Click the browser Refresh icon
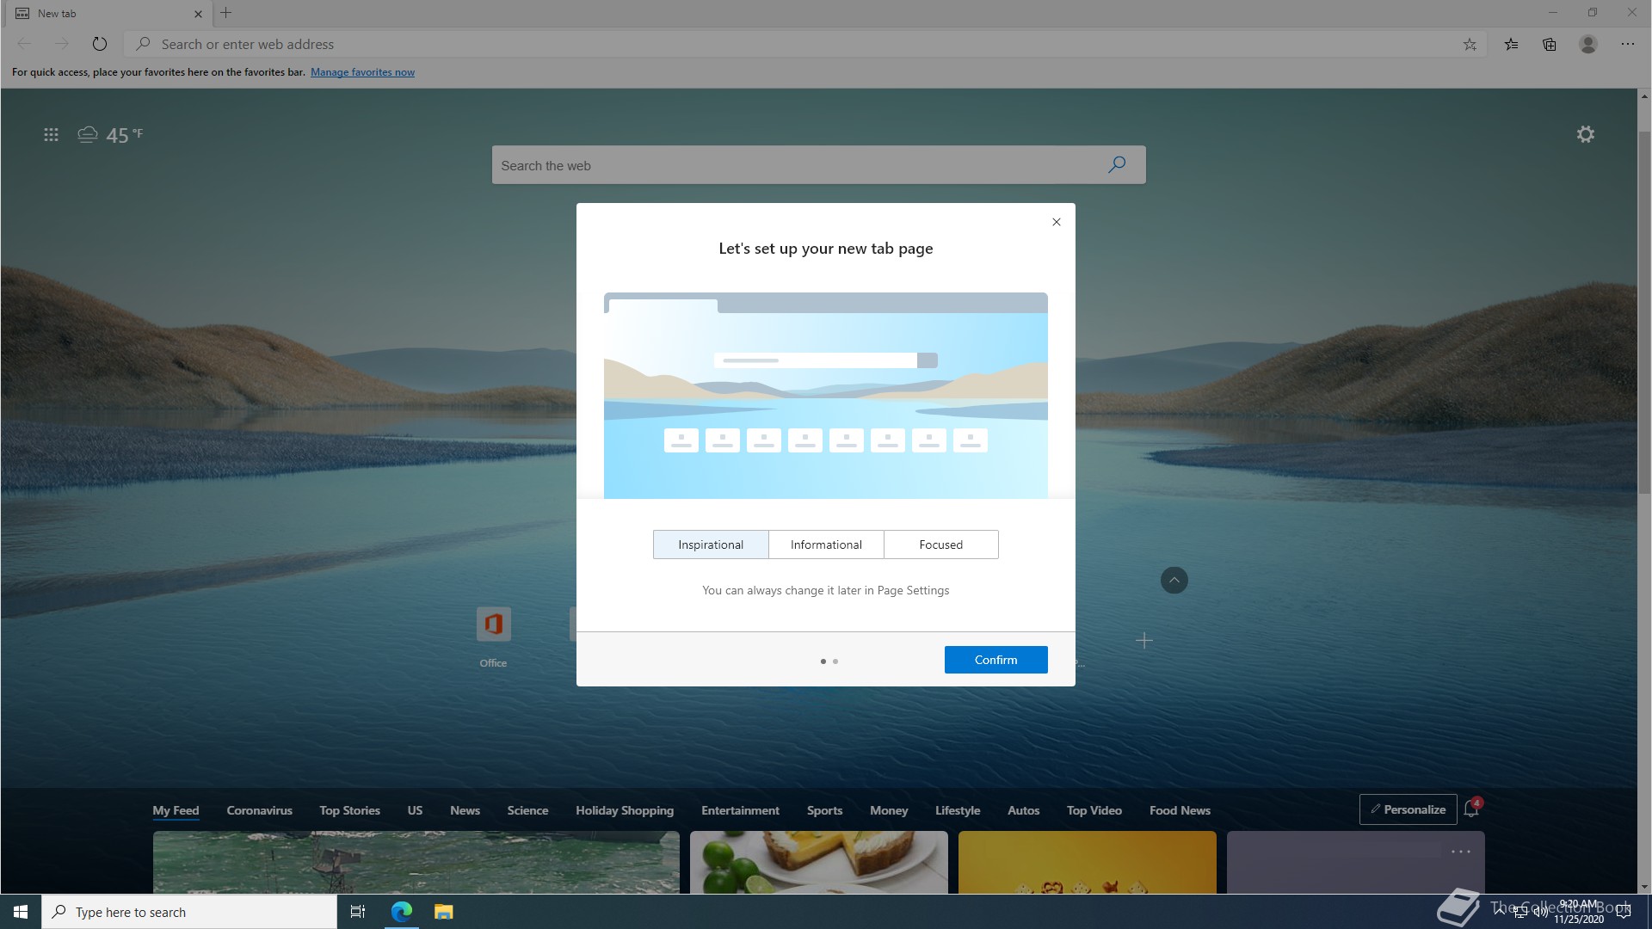1652x929 pixels. 100,44
